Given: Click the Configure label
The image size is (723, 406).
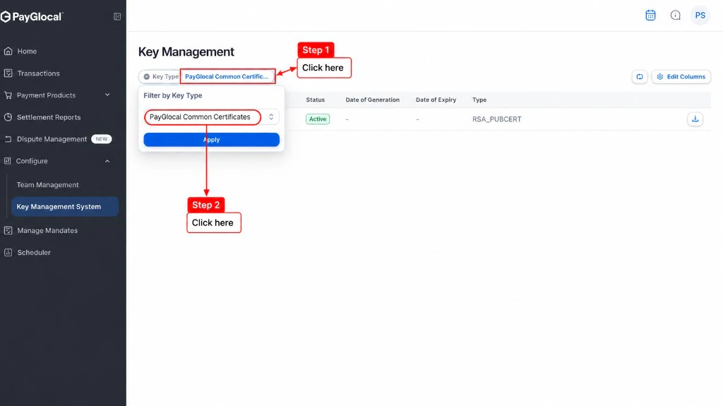Looking at the screenshot, I should click(32, 161).
